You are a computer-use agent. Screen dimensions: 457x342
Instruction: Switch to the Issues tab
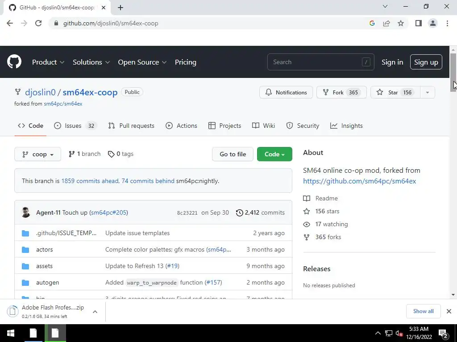pyautogui.click(x=75, y=126)
